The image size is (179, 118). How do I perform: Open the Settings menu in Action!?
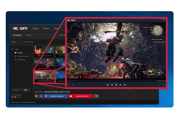[36, 29]
